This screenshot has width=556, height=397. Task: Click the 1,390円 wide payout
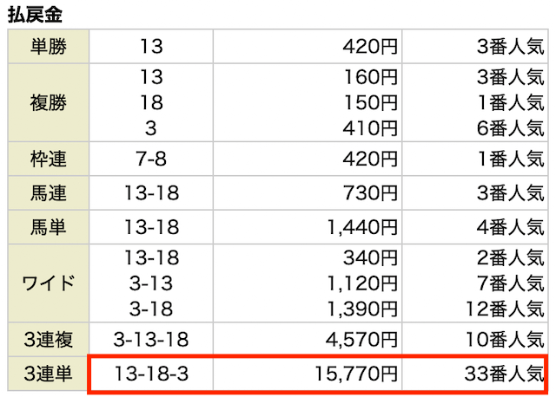point(362,309)
